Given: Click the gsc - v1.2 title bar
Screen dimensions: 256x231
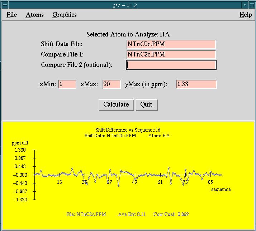Looking at the screenshot, I should point(128,4).
